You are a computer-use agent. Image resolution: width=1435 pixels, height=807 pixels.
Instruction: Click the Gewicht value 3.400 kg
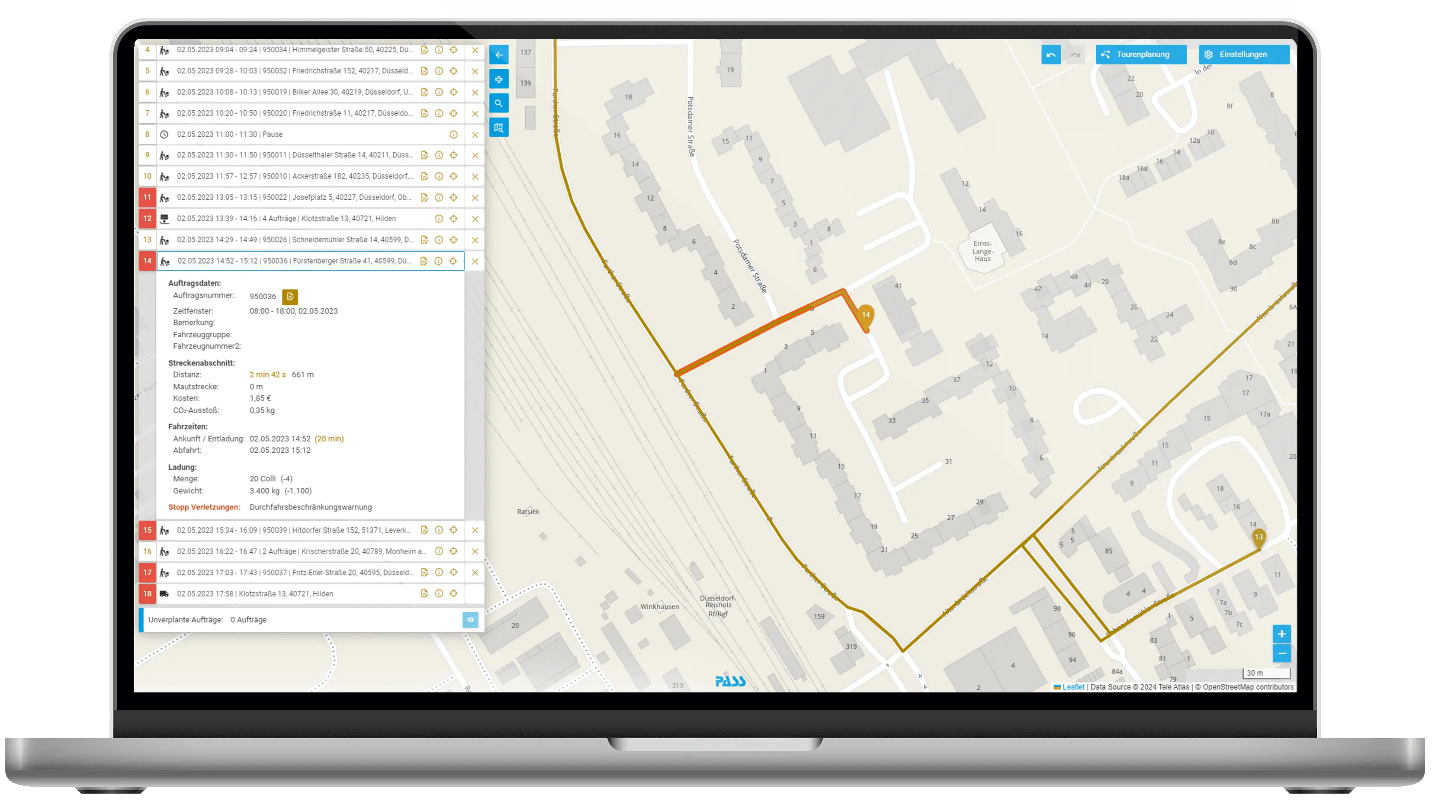click(x=265, y=491)
